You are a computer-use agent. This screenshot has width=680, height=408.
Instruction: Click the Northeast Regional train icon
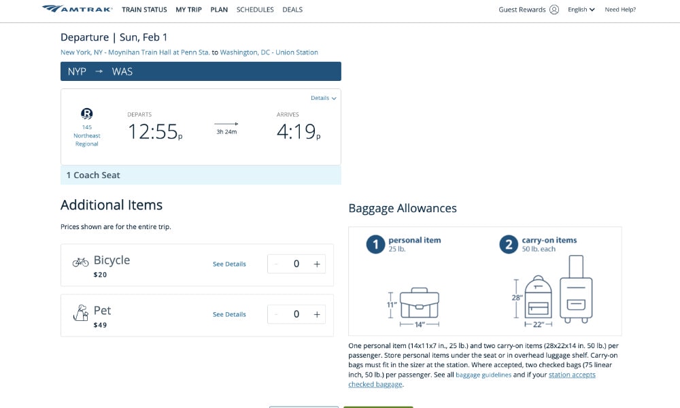tap(87, 114)
